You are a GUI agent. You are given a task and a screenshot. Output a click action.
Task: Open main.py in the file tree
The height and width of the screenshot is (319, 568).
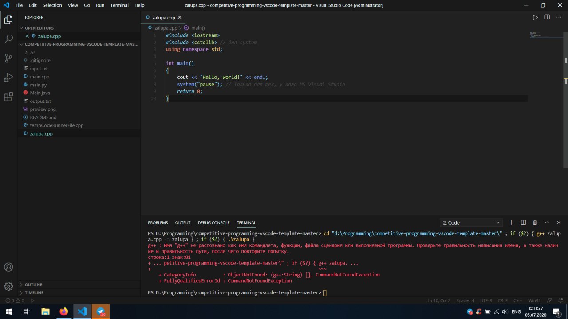79,85
